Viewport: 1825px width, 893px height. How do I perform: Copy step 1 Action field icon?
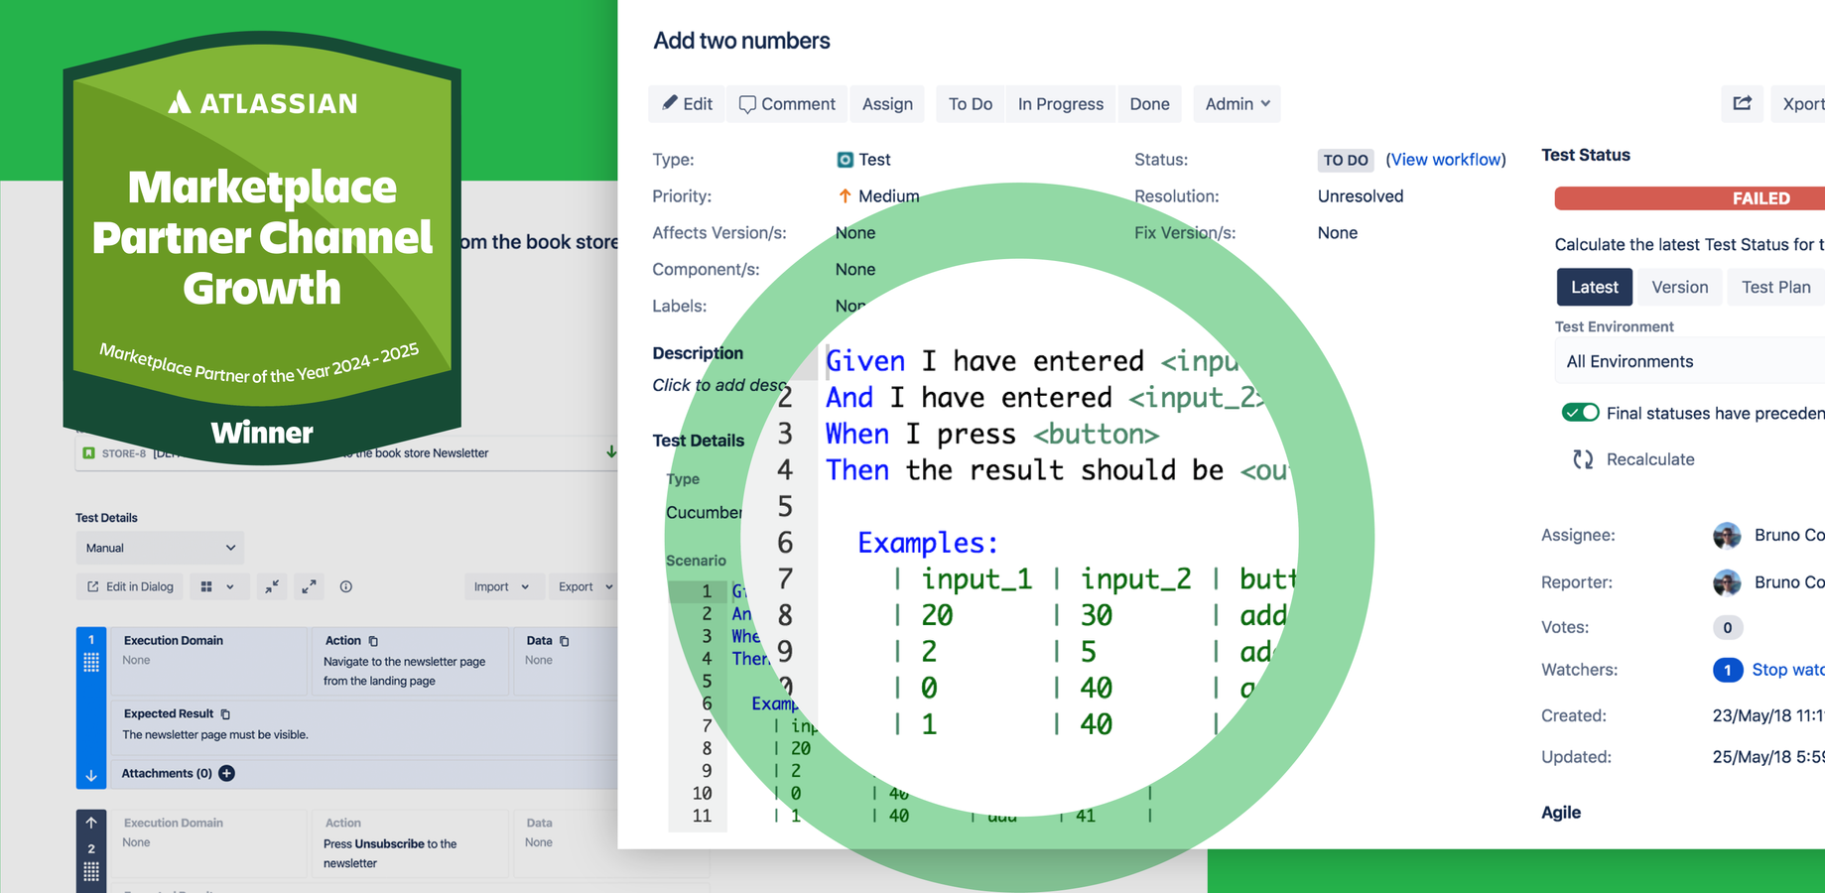[373, 641]
